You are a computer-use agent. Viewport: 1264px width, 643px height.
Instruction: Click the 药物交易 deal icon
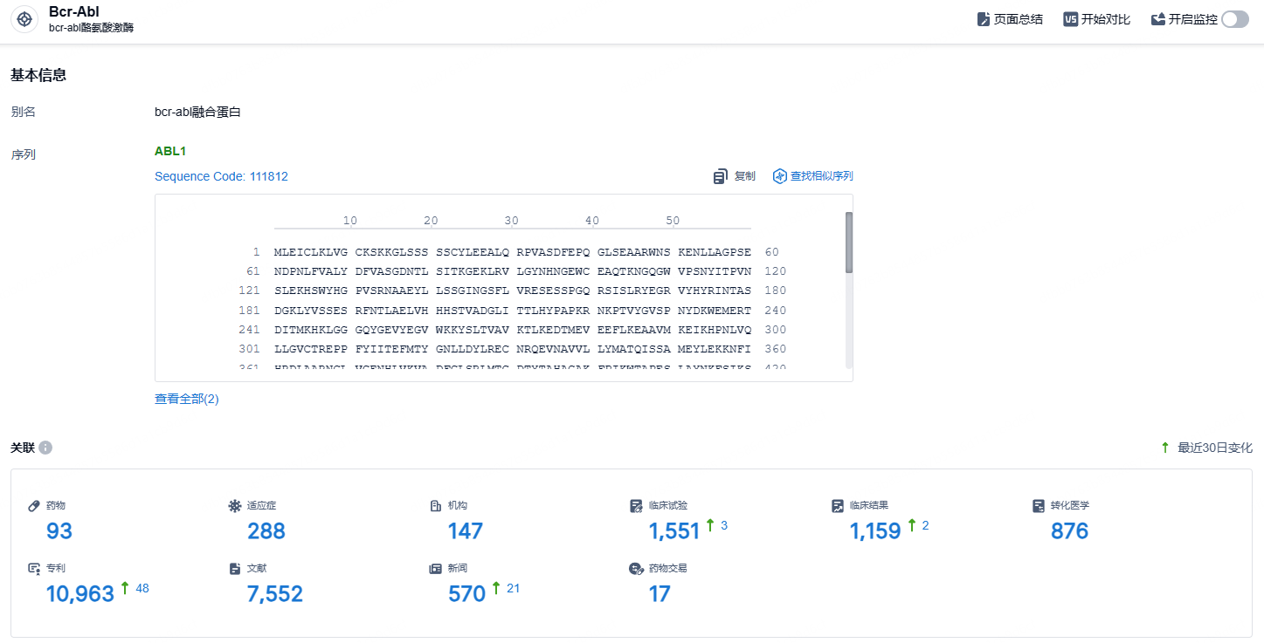[x=637, y=569]
